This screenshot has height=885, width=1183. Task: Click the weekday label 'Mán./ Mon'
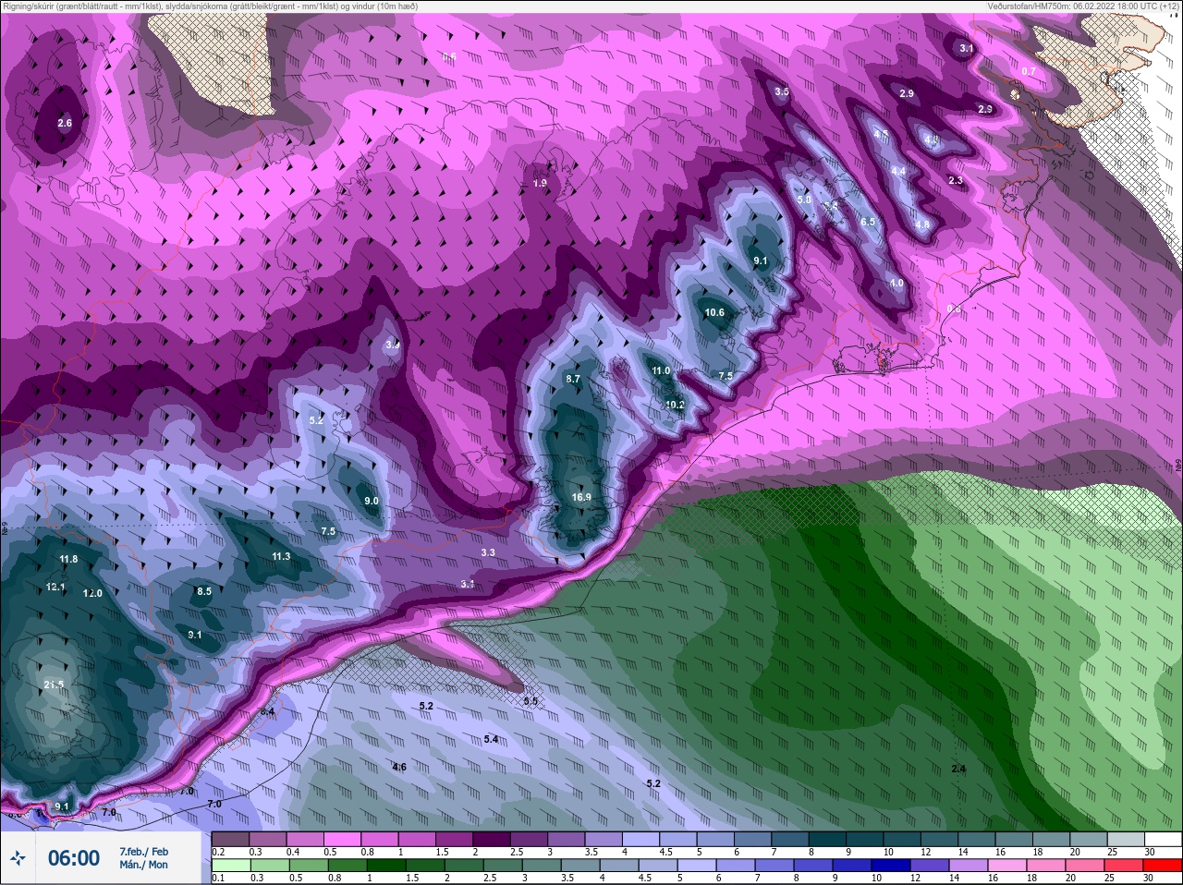pos(144,865)
